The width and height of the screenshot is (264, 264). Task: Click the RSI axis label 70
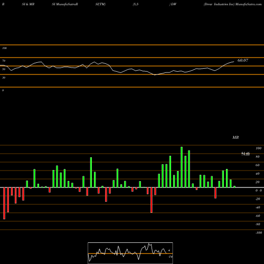coord(4,61)
